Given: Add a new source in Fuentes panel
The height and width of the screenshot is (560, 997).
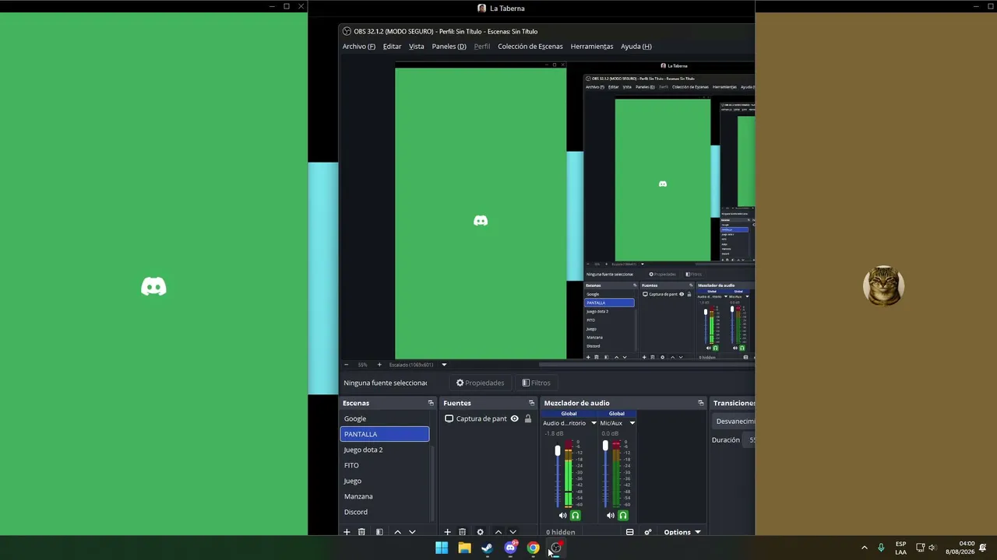Looking at the screenshot, I should pos(447,532).
